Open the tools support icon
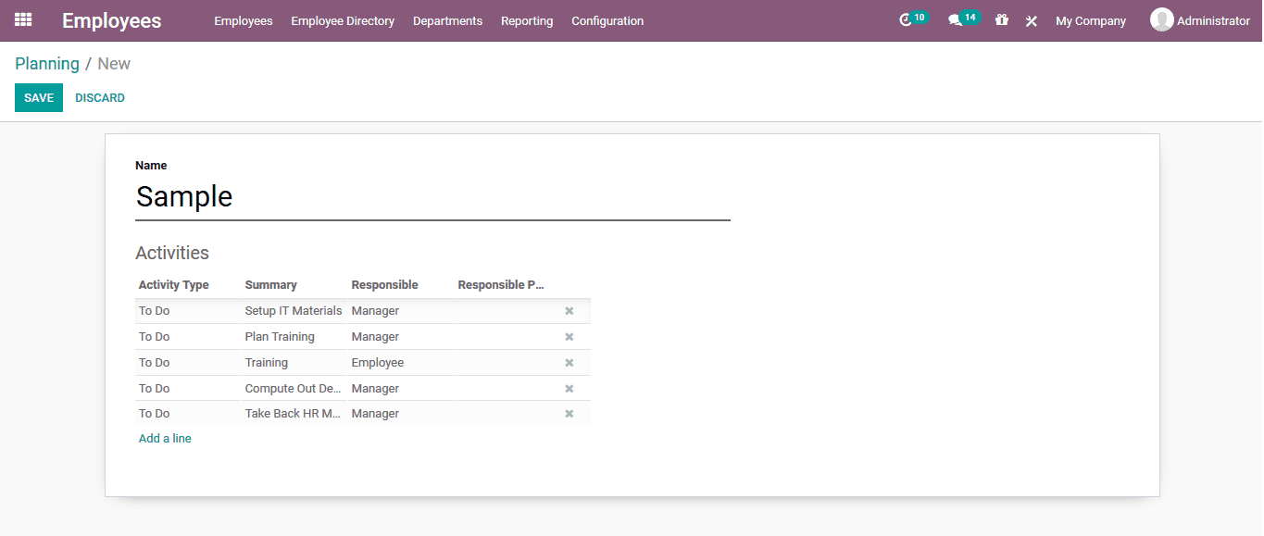1264x536 pixels. (1031, 19)
